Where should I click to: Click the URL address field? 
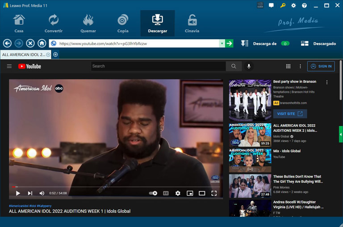click(138, 44)
